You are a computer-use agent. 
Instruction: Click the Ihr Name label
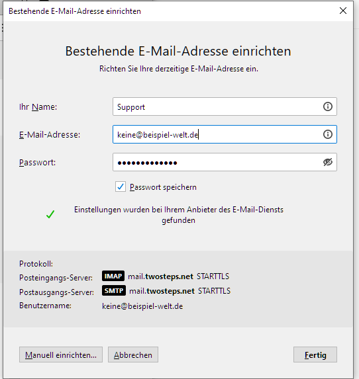[38, 107]
